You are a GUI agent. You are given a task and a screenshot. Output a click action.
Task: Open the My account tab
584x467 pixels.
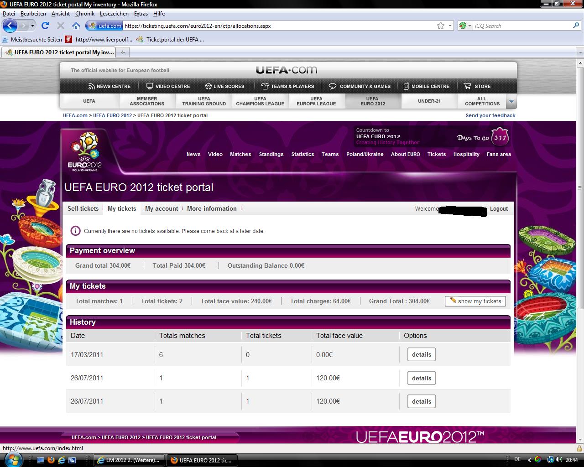click(x=162, y=208)
